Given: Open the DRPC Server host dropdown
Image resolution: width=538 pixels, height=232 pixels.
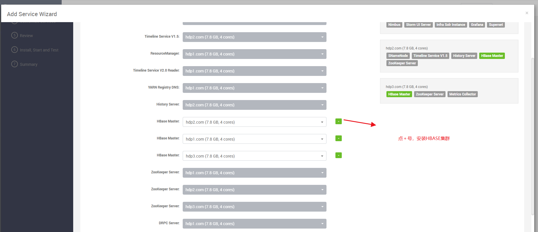Looking at the screenshot, I should pos(254,224).
